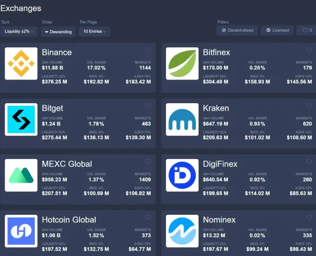Screen dimensions: 316x256
Task: Click the DigiFinex logo
Action: (x=182, y=175)
